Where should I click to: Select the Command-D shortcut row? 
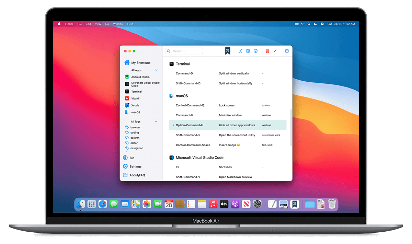coord(228,73)
